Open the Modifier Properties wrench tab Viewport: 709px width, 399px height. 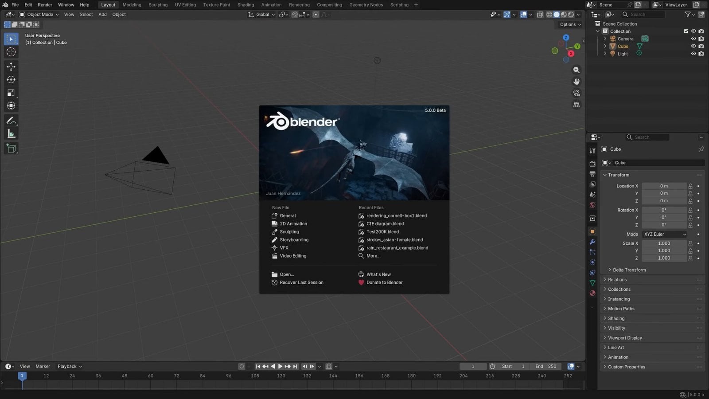[x=592, y=242]
